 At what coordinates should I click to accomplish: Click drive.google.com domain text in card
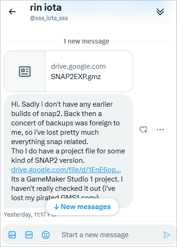[x=78, y=66]
